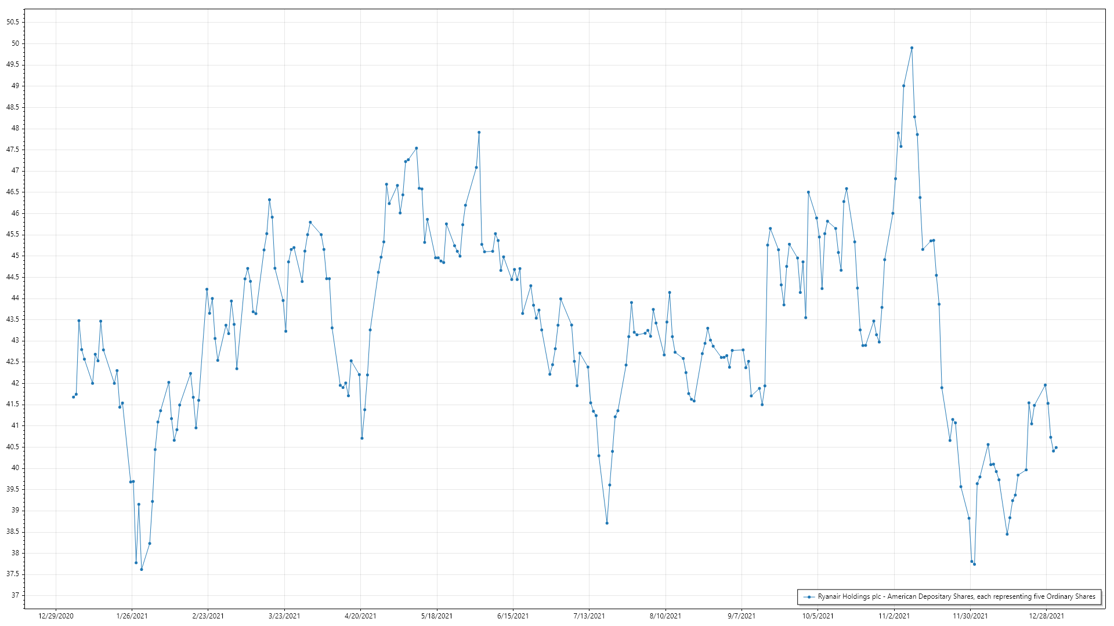Click the 9/7/2021 x-axis date label

coord(742,616)
